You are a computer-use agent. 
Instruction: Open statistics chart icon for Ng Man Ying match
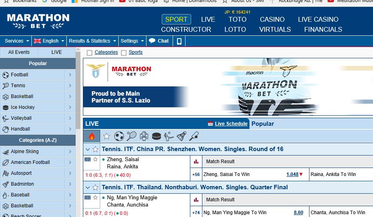pyautogui.click(x=196, y=200)
